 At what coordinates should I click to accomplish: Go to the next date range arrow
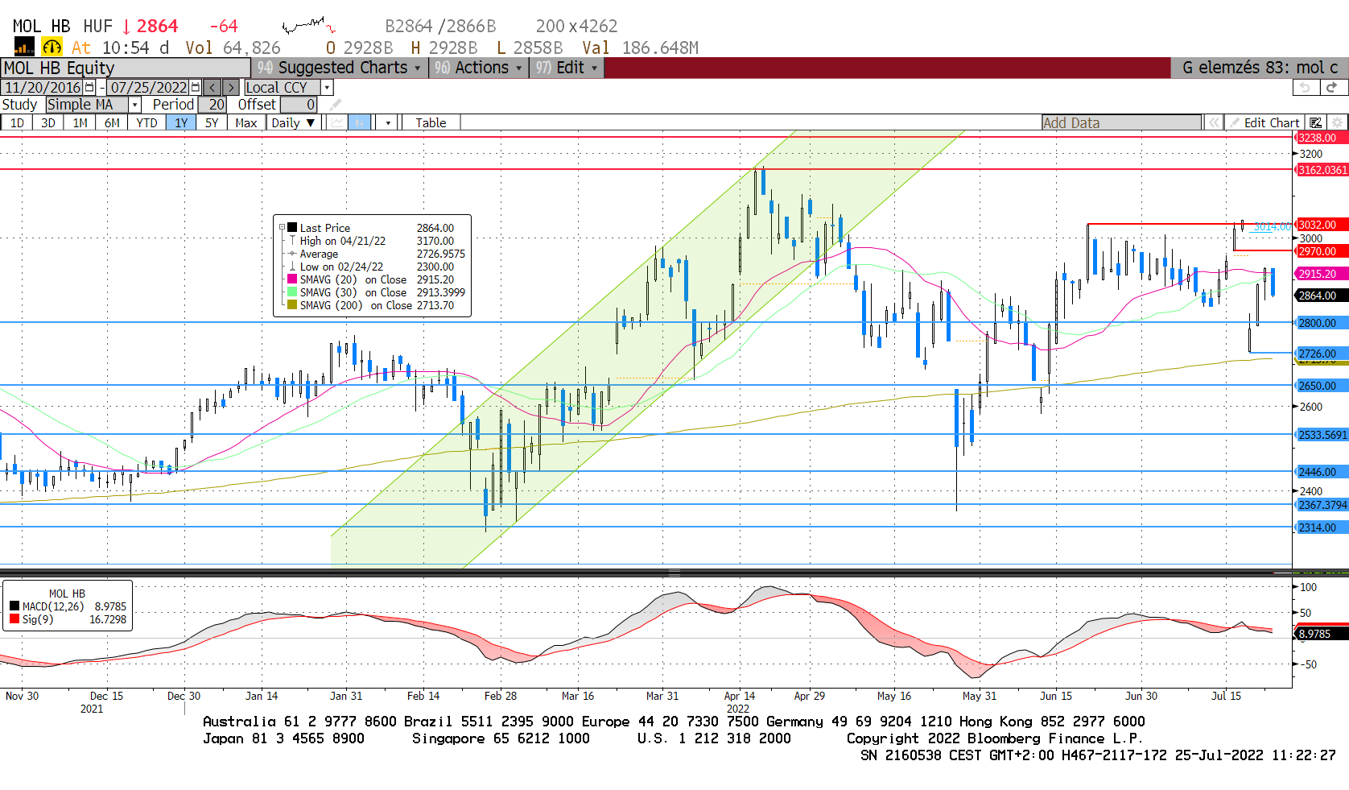[x=231, y=87]
